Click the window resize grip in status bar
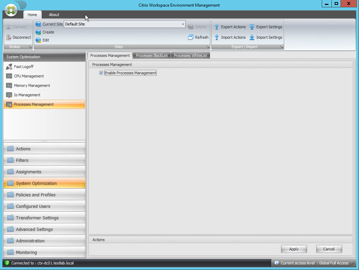 [353, 264]
